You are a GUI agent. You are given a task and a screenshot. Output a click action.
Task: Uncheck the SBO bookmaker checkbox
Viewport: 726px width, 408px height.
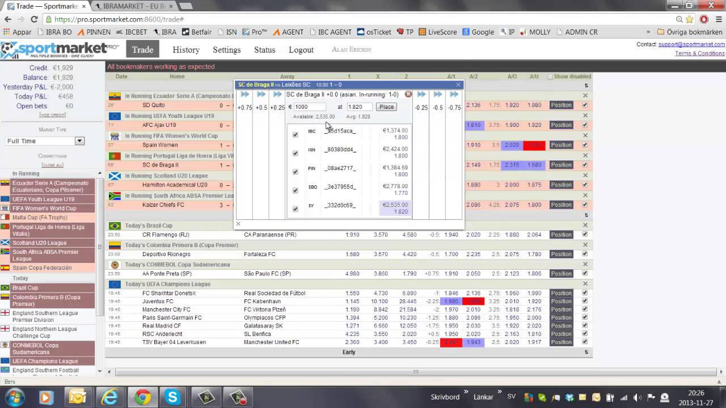click(x=295, y=190)
